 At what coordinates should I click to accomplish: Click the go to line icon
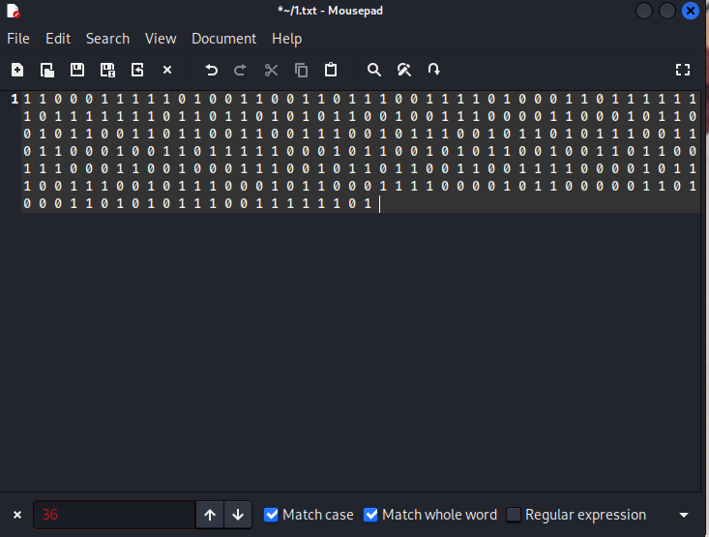click(x=433, y=70)
